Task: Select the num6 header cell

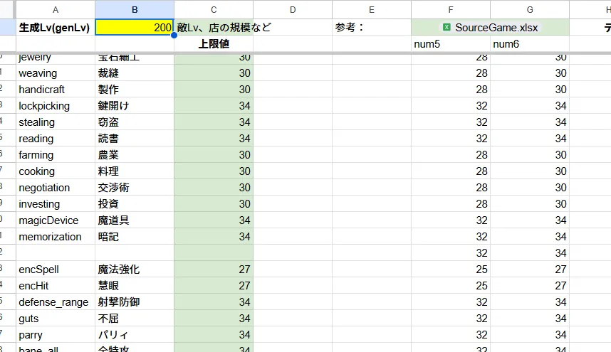Action: tap(529, 44)
